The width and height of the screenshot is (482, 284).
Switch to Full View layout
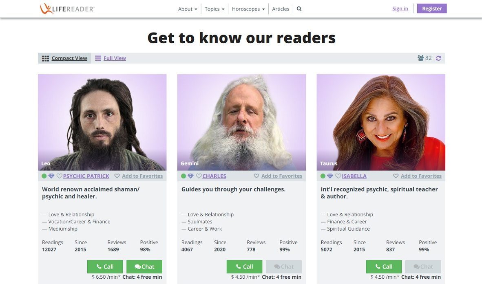(x=111, y=58)
